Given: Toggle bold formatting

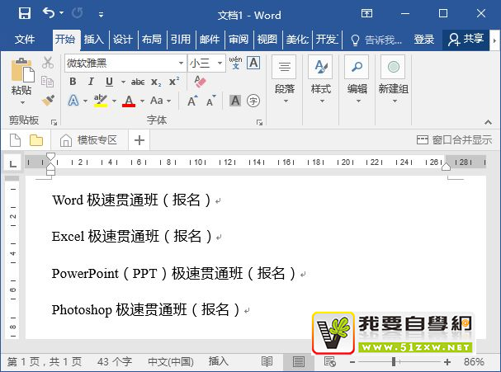Looking at the screenshot, I should point(73,82).
